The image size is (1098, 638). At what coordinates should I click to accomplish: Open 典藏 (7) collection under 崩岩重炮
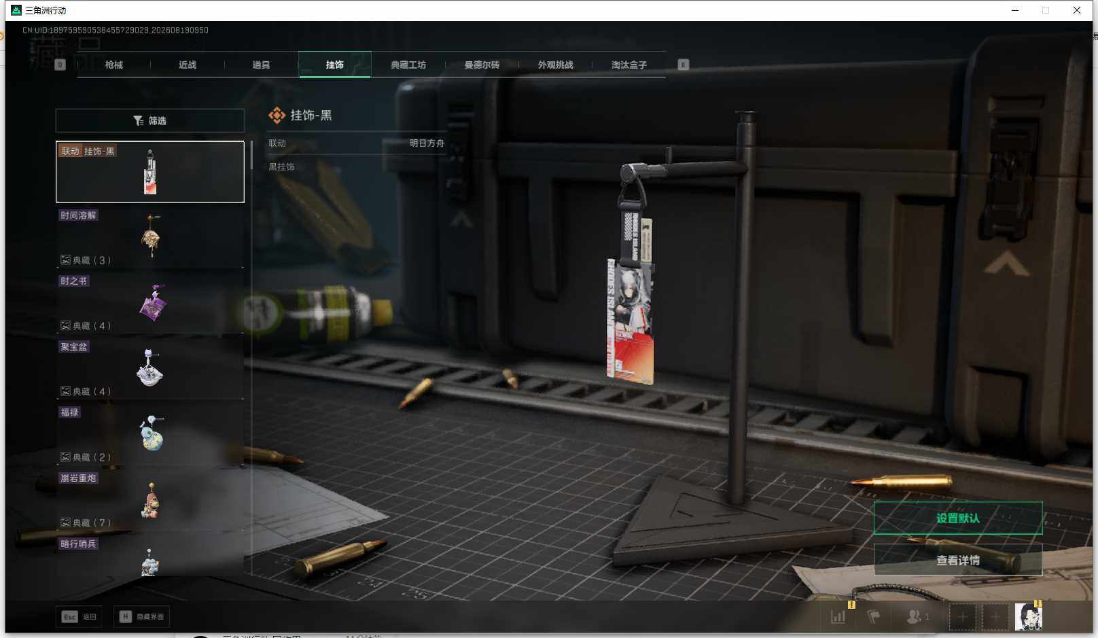coord(86,523)
